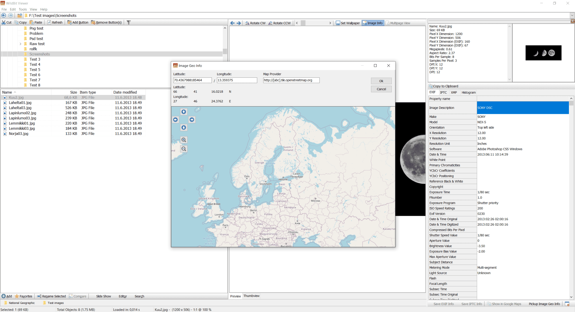Click the Cut toolbar button
This screenshot has height=312, width=575.
coord(7,22)
